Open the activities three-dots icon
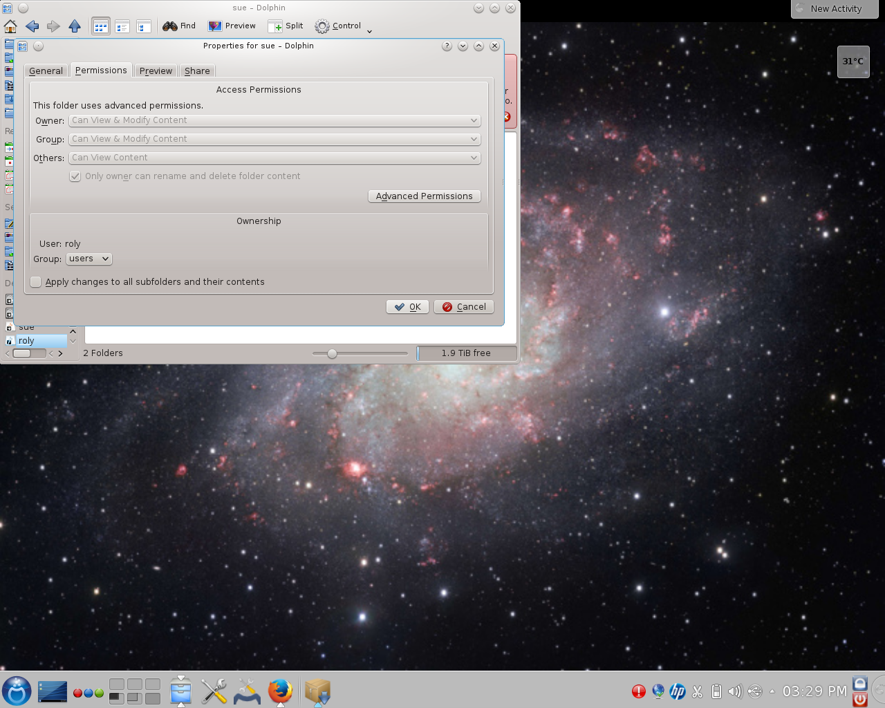The width and height of the screenshot is (885, 708). 88,693
